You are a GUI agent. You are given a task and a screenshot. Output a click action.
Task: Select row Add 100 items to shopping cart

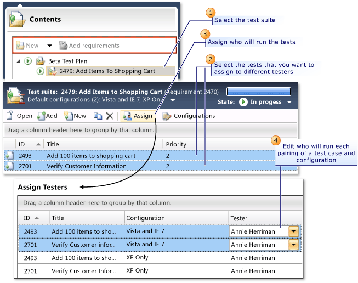tap(151, 156)
